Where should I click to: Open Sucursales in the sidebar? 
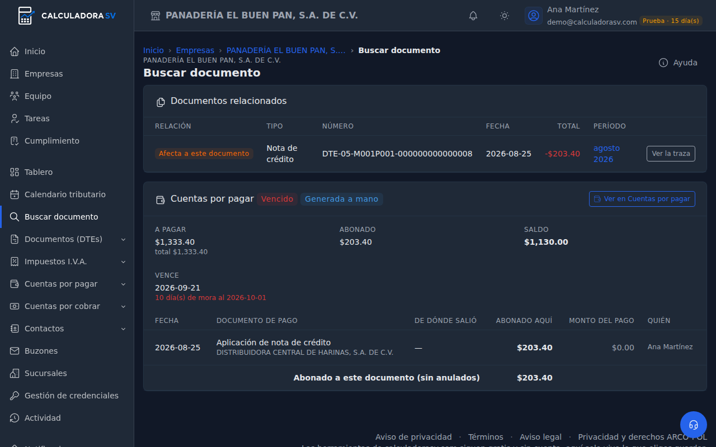67,373
